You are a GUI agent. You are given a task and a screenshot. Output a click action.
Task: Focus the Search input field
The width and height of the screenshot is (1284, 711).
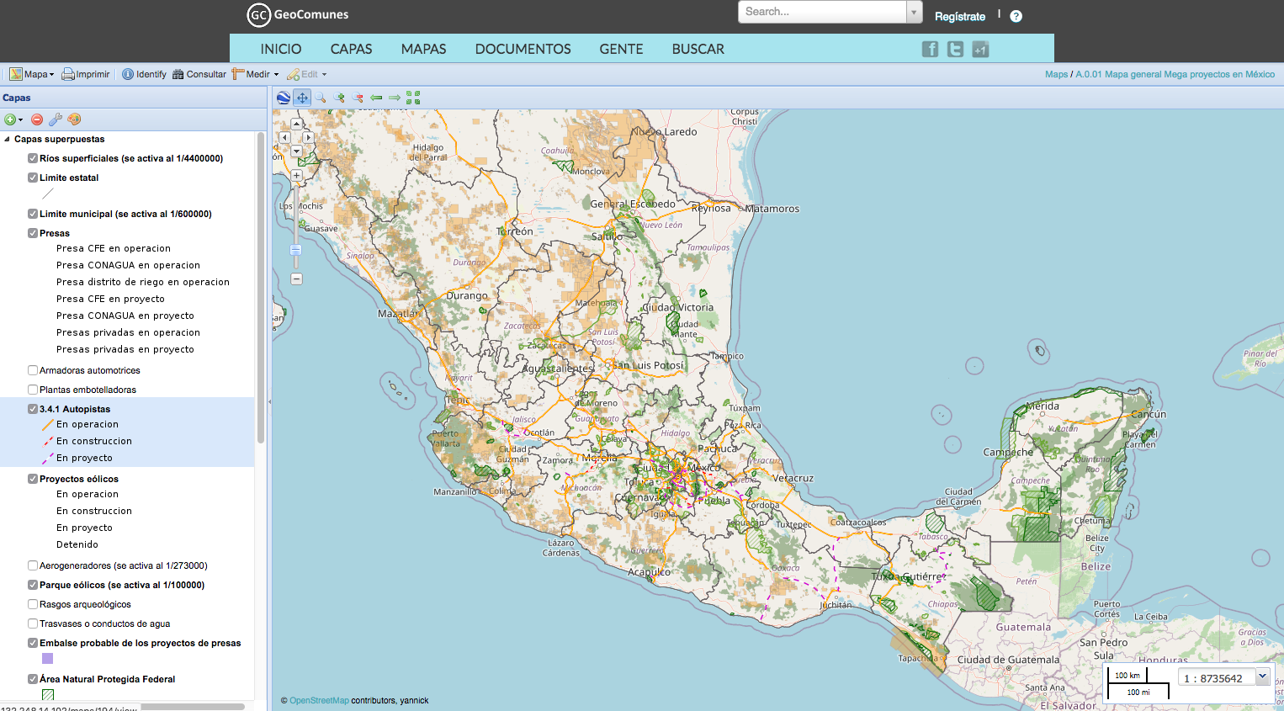point(822,12)
